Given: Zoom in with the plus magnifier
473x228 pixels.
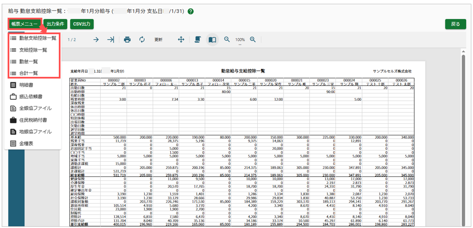Looking at the screenshot, I should point(253,39).
